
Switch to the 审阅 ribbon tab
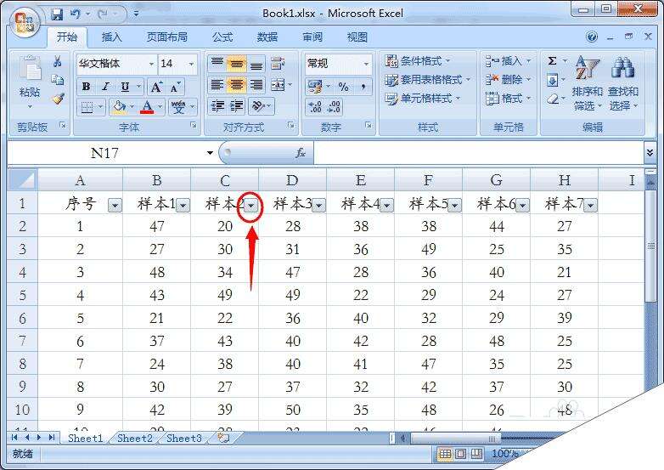click(312, 37)
